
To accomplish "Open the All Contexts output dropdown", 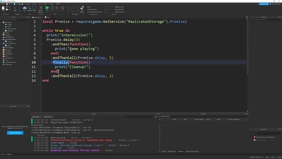I will tap(48, 117).
